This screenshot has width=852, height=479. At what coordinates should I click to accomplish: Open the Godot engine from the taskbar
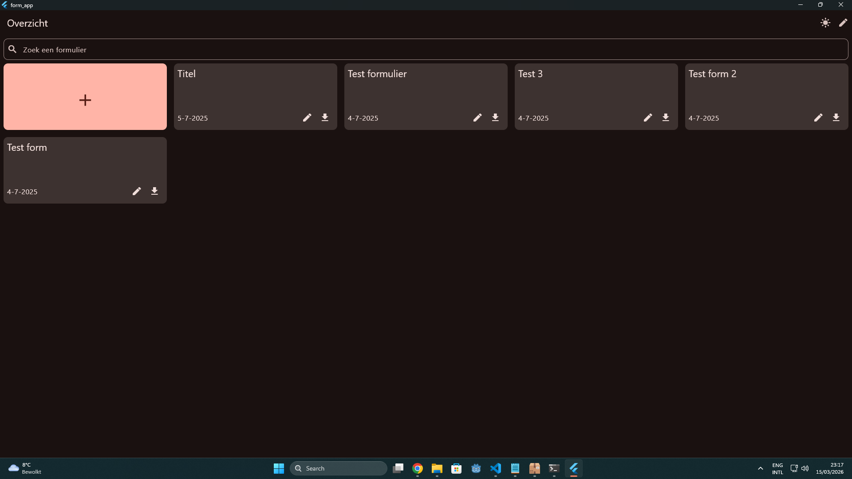476,468
